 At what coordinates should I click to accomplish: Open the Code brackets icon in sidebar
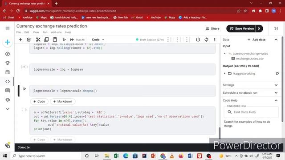[x=8, y=81]
